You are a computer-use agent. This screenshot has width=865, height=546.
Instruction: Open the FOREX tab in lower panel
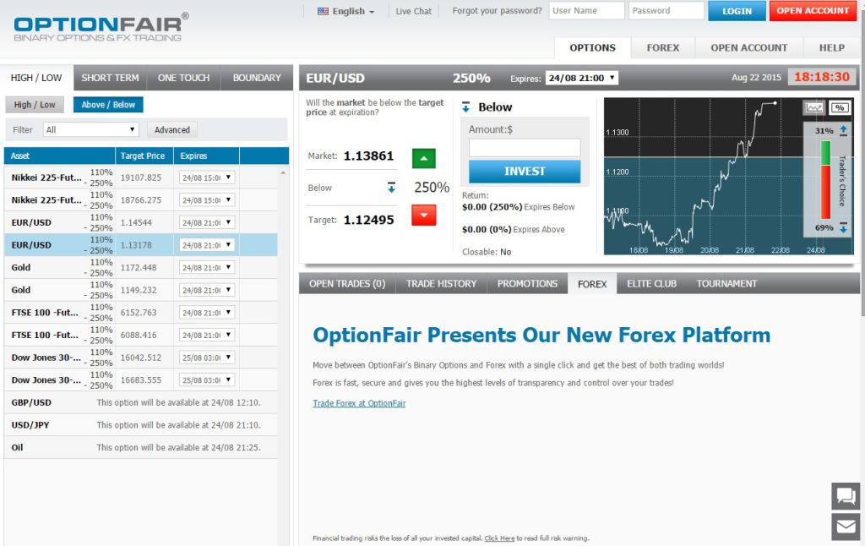[592, 284]
